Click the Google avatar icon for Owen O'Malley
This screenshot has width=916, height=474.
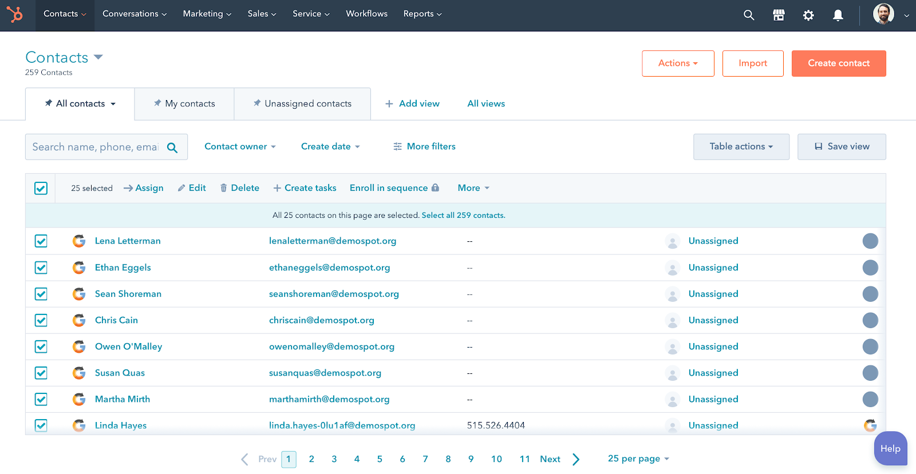click(79, 346)
